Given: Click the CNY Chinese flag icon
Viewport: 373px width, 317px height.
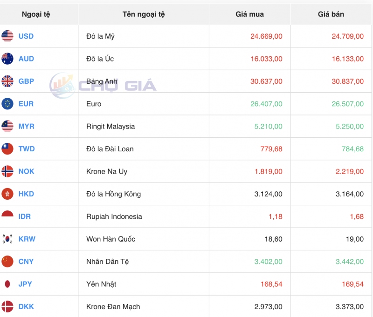Looking at the screenshot, I should pyautogui.click(x=7, y=262).
